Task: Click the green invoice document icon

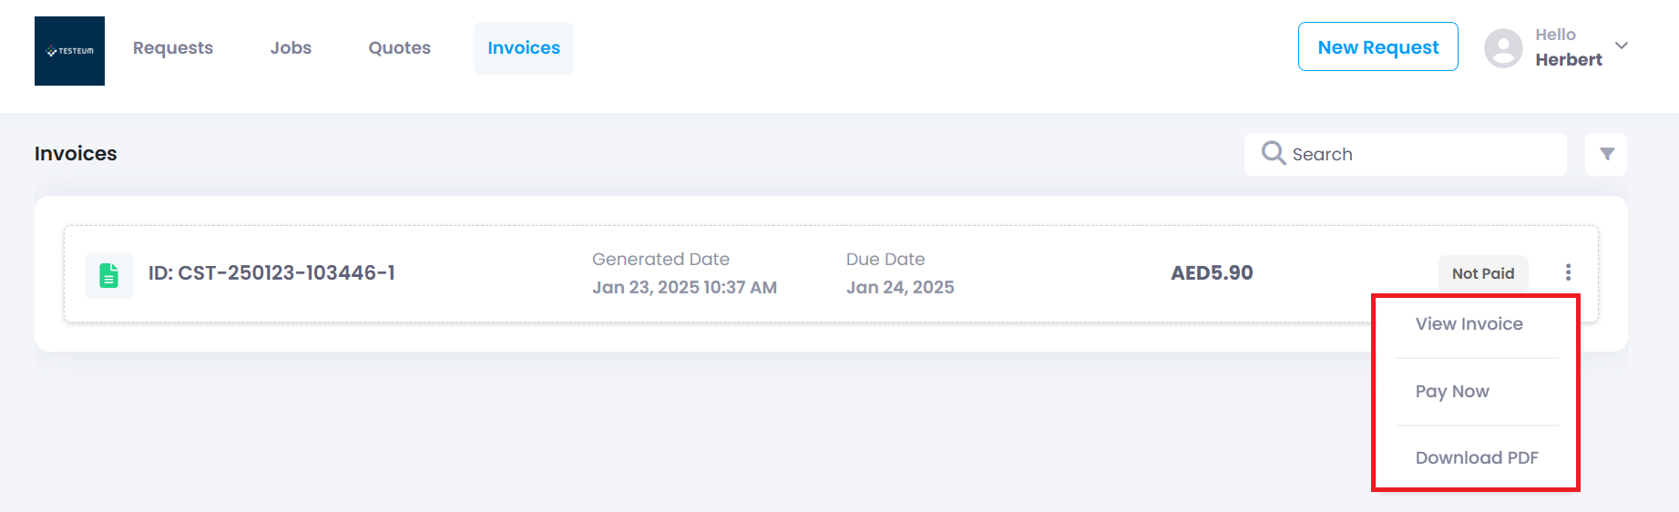Action: [109, 275]
